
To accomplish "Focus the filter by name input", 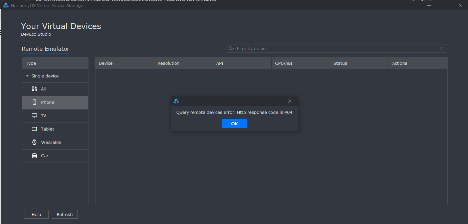I will (x=334, y=48).
